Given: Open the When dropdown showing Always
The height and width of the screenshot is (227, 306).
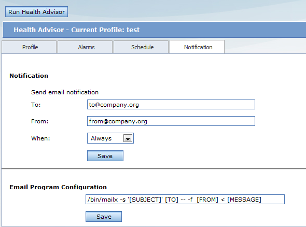Looking at the screenshot, I should (110, 138).
